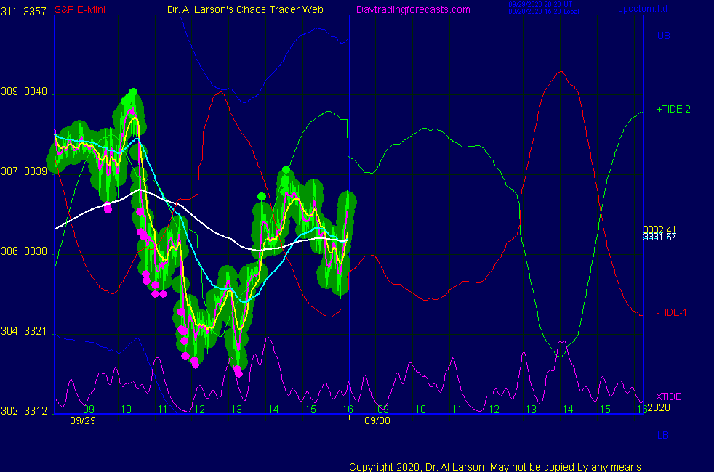Click the XTIDE legend label
Image resolution: width=714 pixels, height=472 pixels.
(x=669, y=396)
